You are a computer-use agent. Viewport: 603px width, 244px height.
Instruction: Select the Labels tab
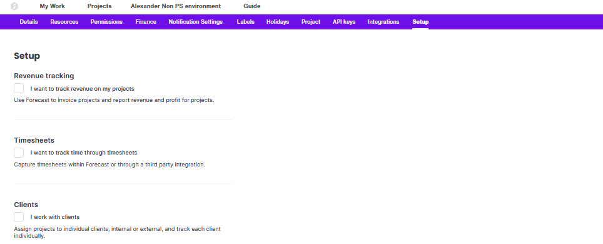point(246,22)
